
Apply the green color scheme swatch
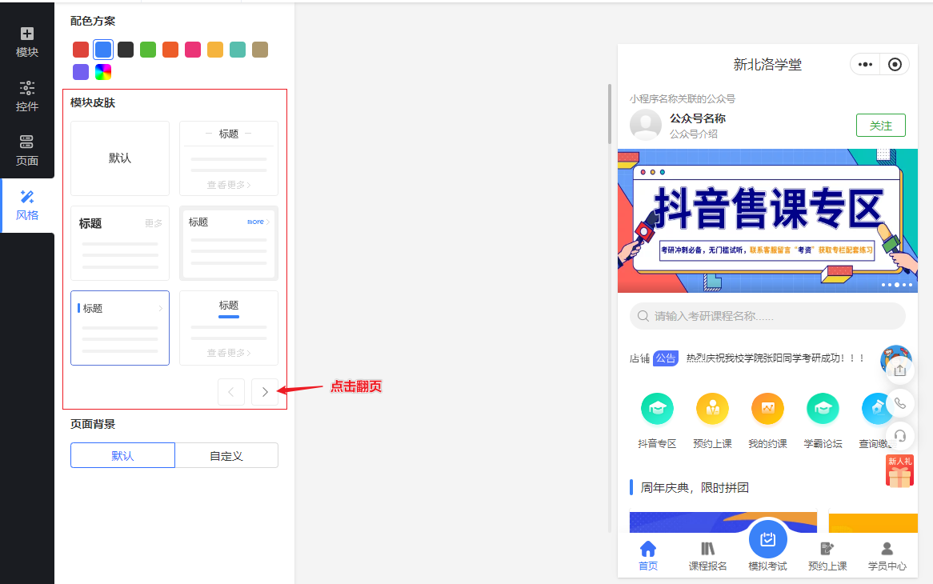point(148,50)
